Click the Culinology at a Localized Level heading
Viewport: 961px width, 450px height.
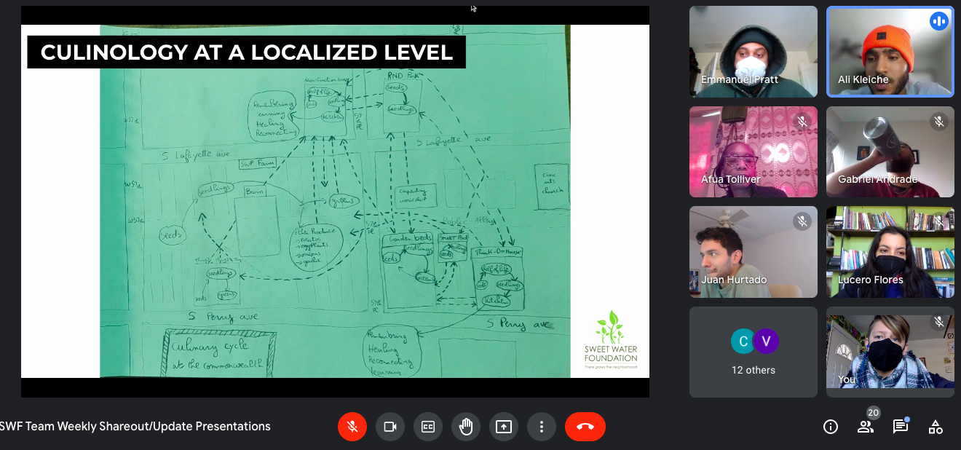click(x=247, y=52)
